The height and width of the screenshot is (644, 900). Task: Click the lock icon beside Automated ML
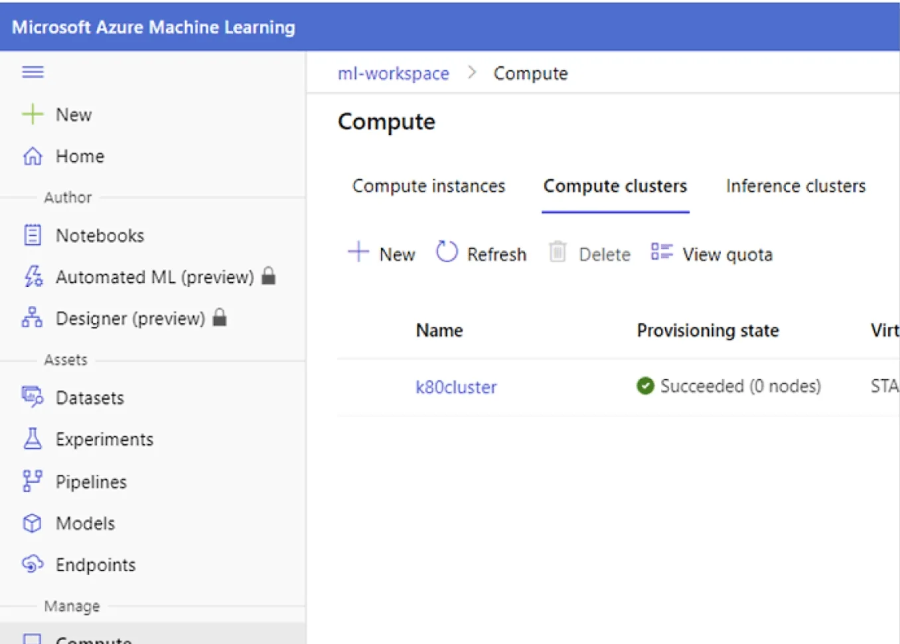(268, 276)
